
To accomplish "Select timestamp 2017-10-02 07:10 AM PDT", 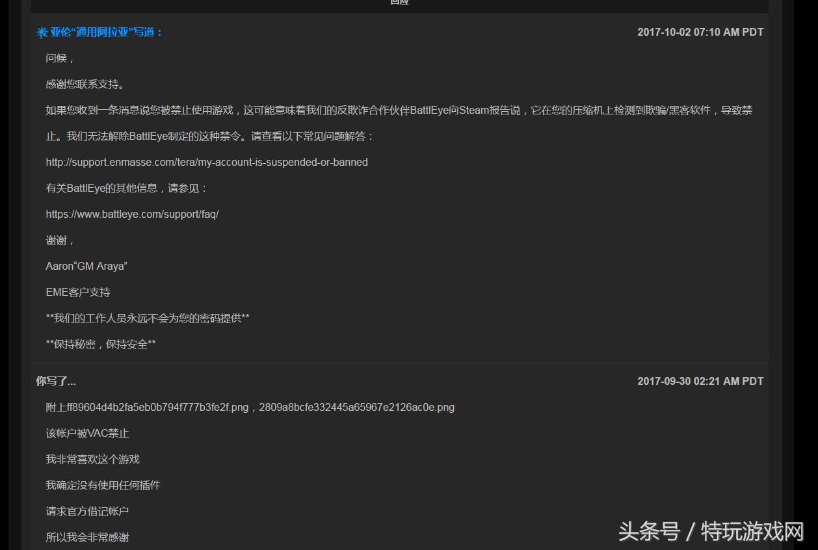I will (700, 32).
